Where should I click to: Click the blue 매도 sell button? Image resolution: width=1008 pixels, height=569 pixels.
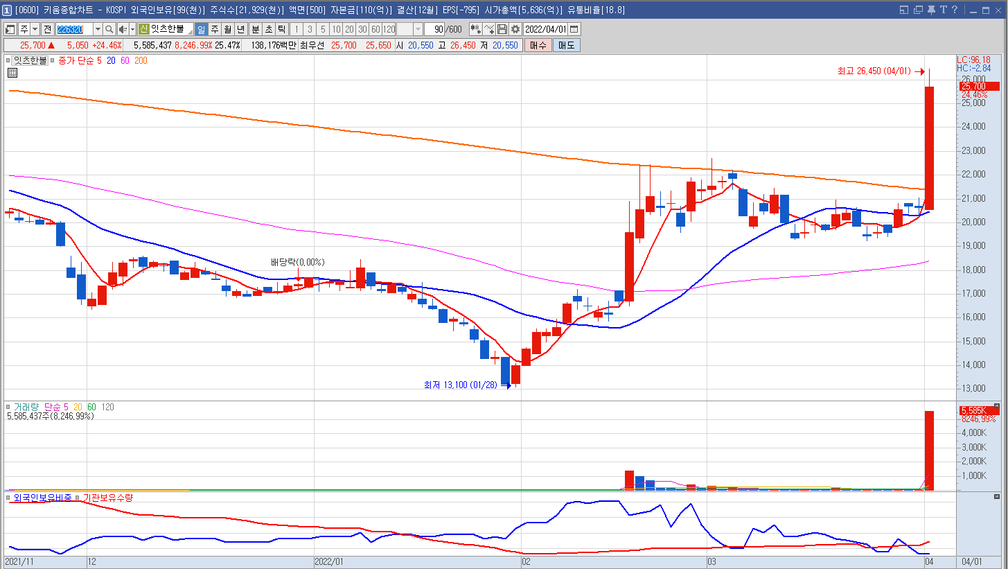567,45
